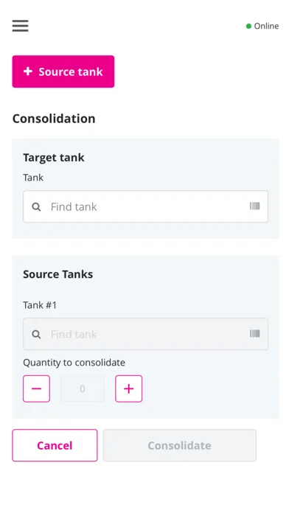Decrease the quantity to consolidate
The height and width of the screenshot is (513, 289).
[36, 388]
